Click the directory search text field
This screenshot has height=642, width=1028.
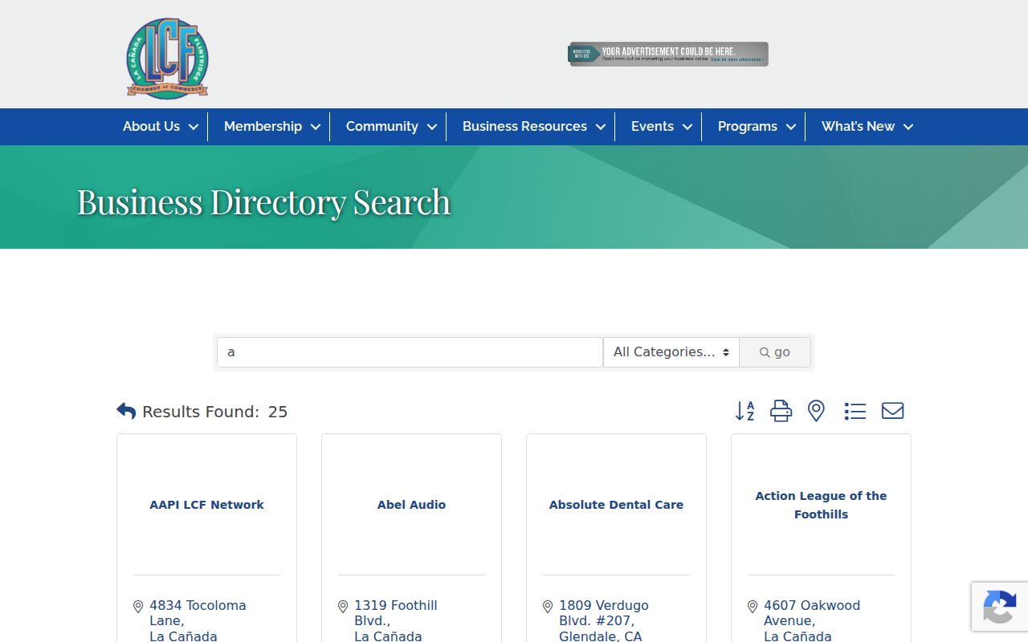coord(410,352)
